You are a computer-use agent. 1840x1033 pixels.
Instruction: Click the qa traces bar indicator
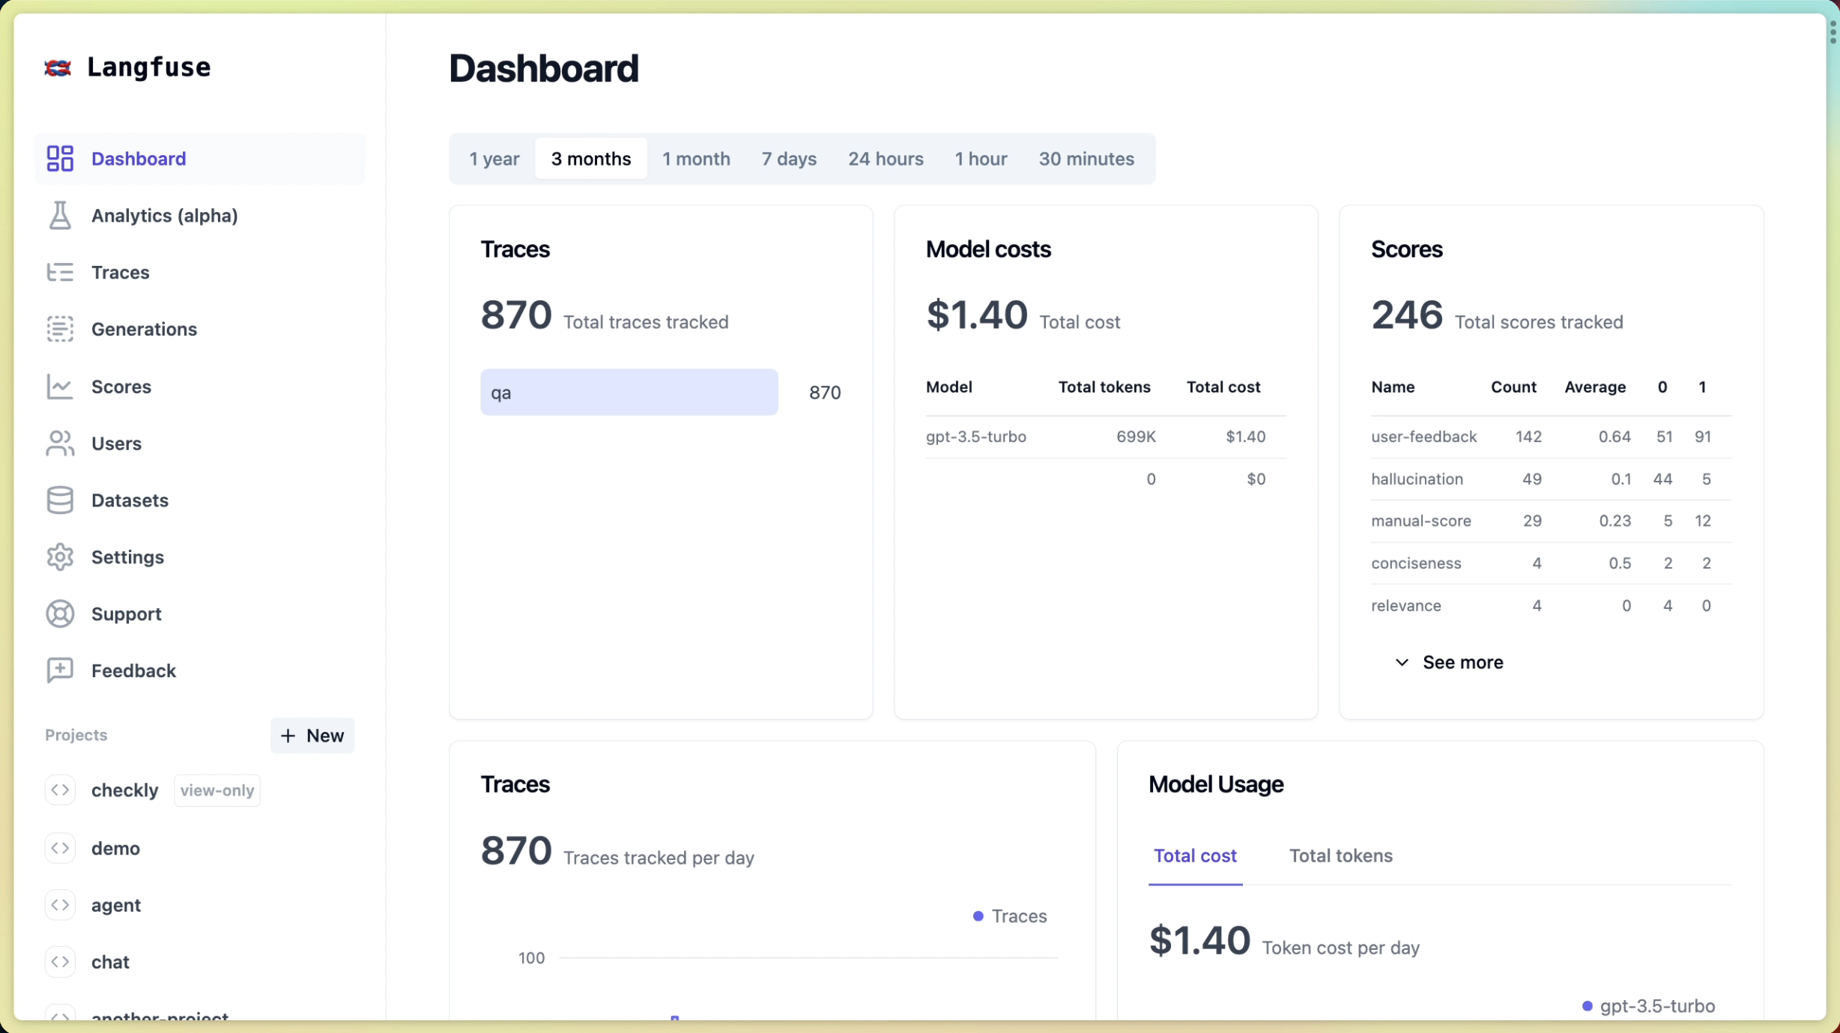click(x=629, y=392)
